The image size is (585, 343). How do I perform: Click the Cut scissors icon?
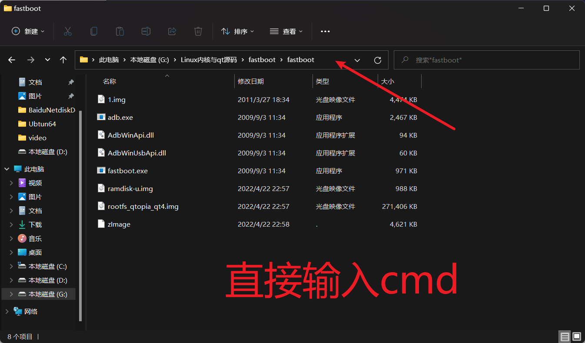67,31
